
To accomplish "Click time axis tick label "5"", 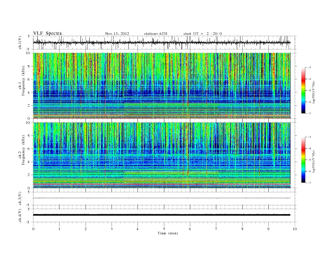I will point(164,229).
